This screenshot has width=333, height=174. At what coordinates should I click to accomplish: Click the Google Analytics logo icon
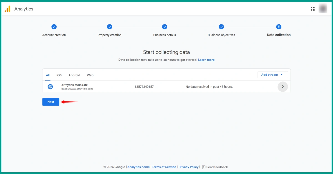[x=7, y=9]
